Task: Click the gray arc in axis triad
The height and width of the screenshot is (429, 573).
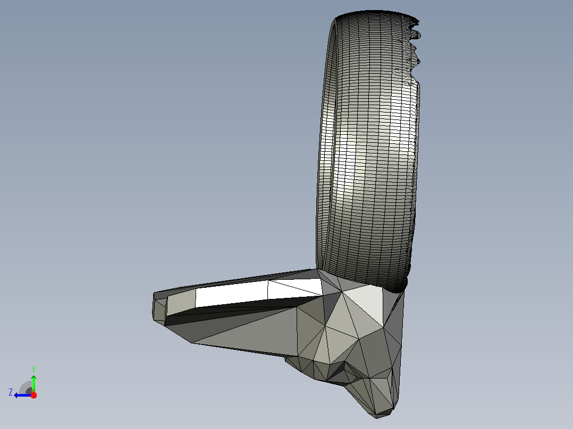Action: (x=26, y=388)
